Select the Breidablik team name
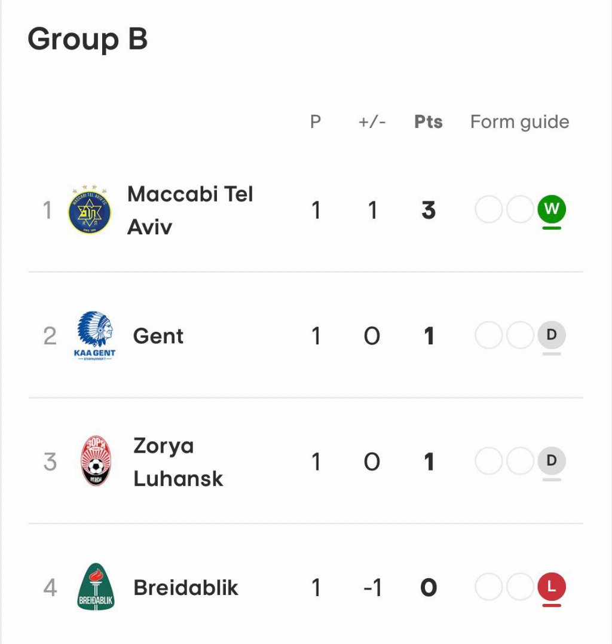The height and width of the screenshot is (644, 612). (x=186, y=588)
